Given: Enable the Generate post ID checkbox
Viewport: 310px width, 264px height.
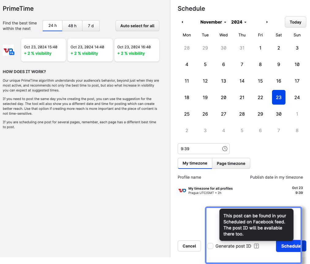Looking at the screenshot, I should click(210, 246).
